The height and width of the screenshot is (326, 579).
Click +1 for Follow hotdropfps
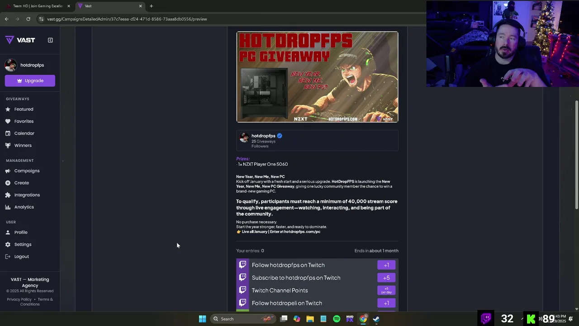click(386, 265)
